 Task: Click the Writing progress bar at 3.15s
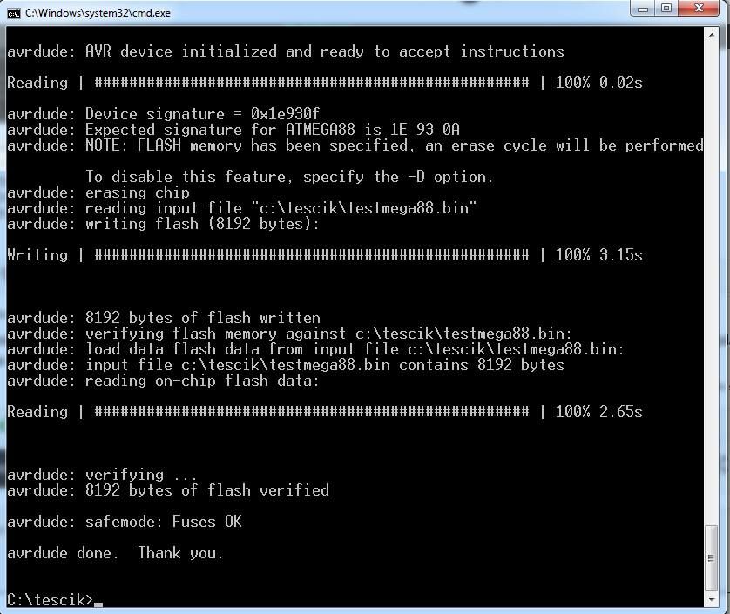325,255
